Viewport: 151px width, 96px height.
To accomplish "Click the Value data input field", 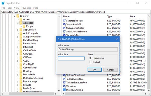I will click(71, 58).
